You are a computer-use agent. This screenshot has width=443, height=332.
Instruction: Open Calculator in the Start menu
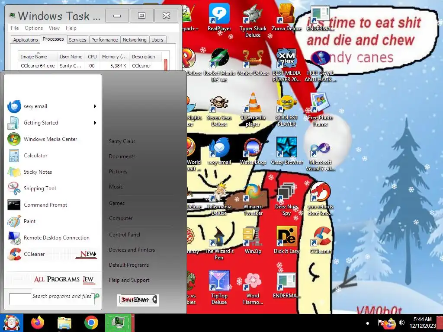[x=52, y=156]
